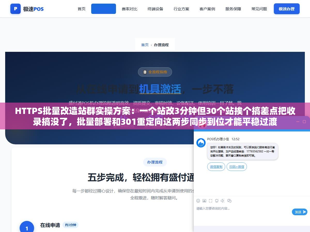The image size is (310, 232).
Task: Click the 极速POS brand name
Action: coord(33,9)
